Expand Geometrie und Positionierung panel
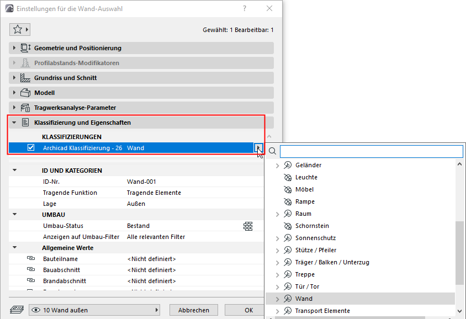The height and width of the screenshot is (319, 466). pyautogui.click(x=14, y=48)
